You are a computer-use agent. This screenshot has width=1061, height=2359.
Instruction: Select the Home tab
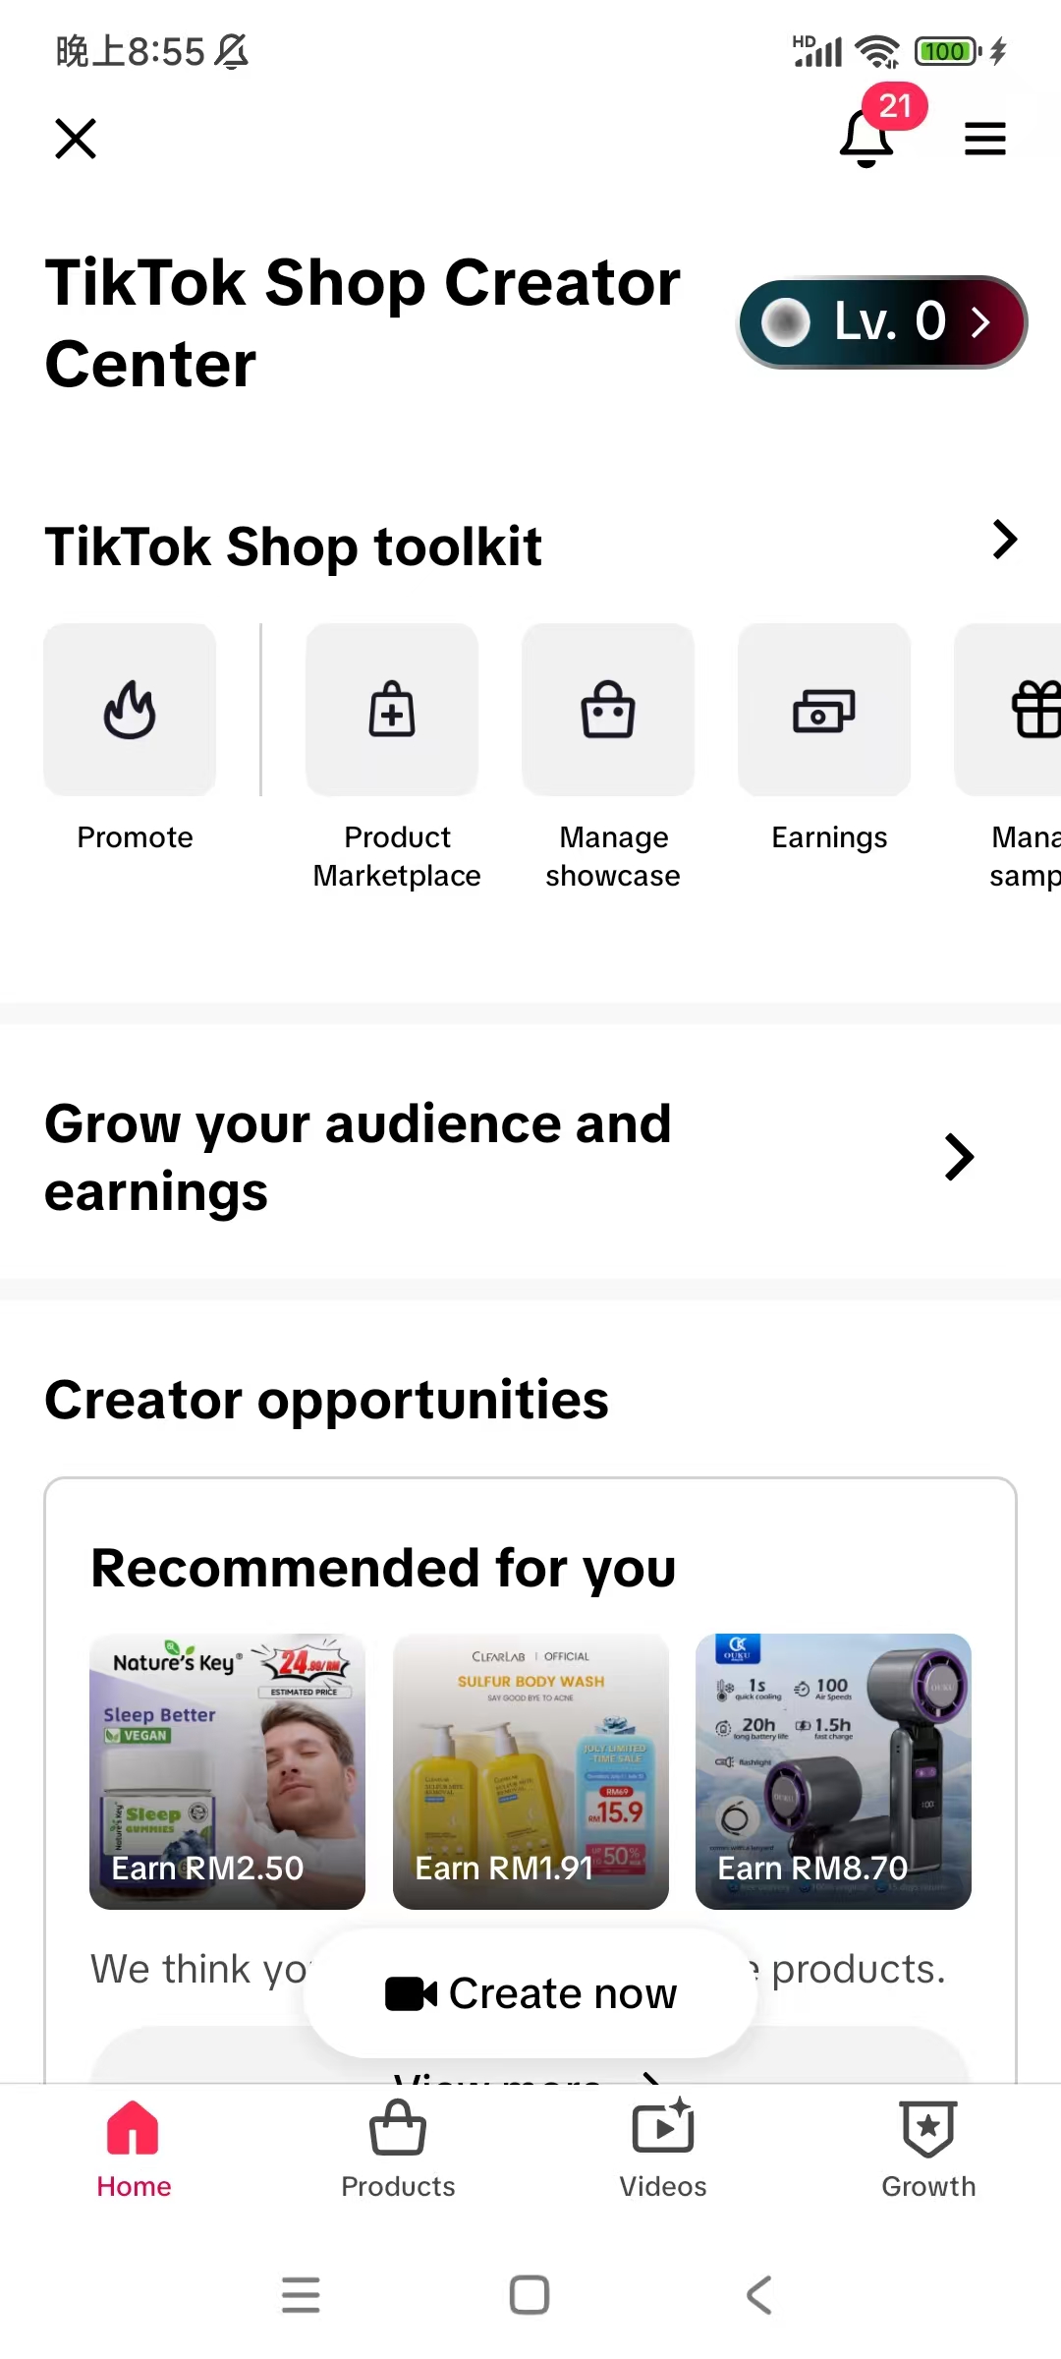click(134, 2149)
